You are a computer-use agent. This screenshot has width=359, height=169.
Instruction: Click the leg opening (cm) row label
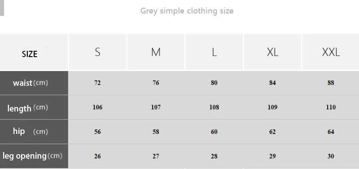34,156
